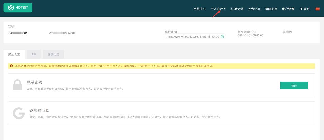Switch to the API tab
The height and width of the screenshot is (140, 324).
[x=34, y=54]
